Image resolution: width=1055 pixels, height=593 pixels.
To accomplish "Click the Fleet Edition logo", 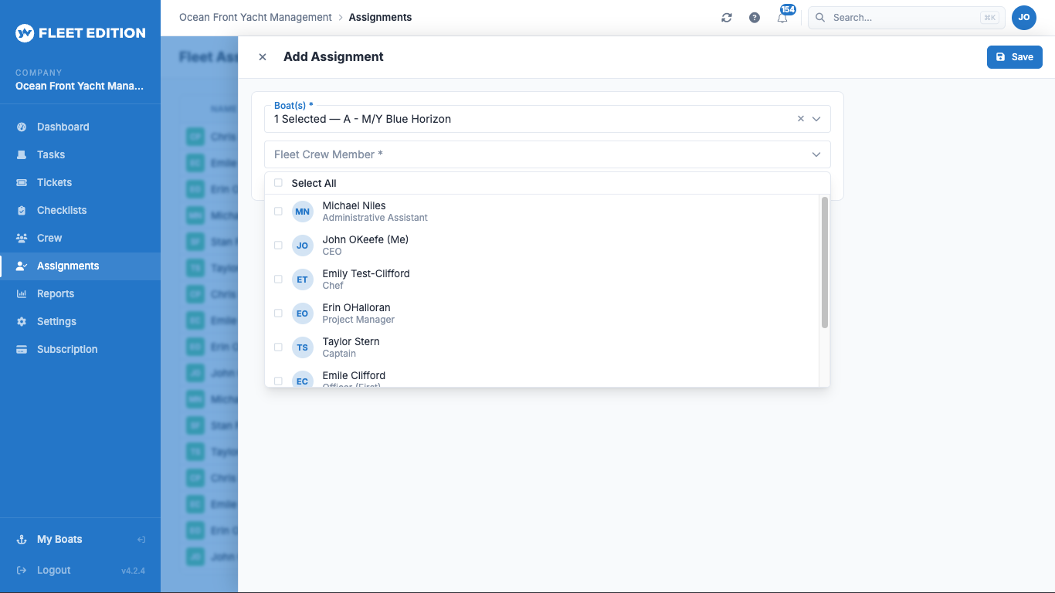I will click(80, 32).
